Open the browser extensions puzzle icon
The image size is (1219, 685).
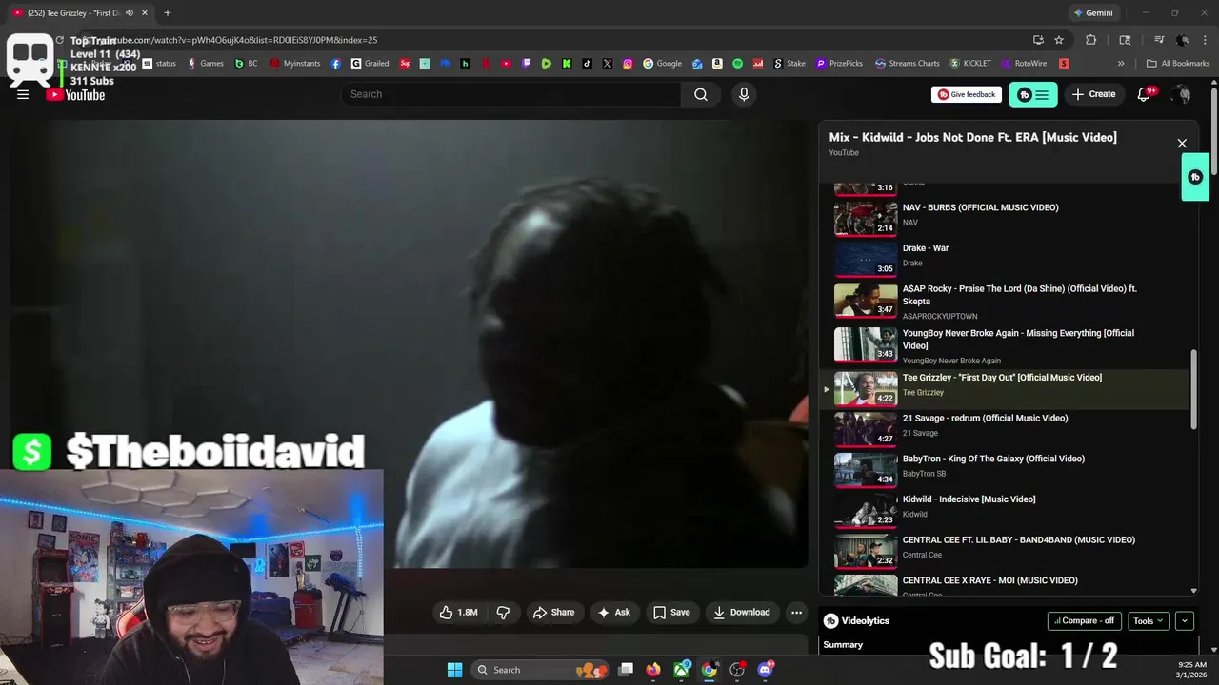coord(1091,40)
